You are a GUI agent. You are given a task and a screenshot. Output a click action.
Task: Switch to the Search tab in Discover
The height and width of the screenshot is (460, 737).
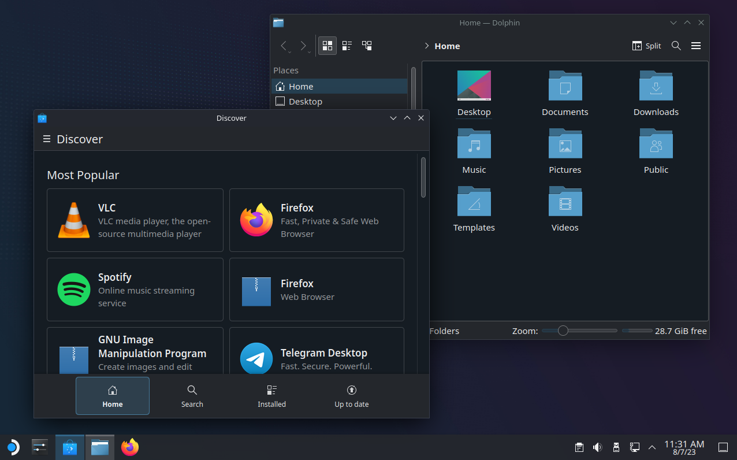click(x=192, y=396)
